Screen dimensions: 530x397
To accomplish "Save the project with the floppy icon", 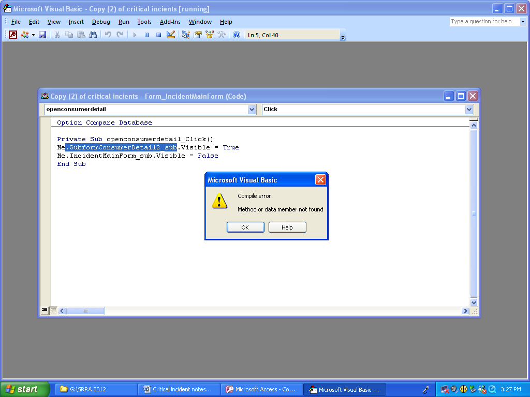I will [42, 35].
